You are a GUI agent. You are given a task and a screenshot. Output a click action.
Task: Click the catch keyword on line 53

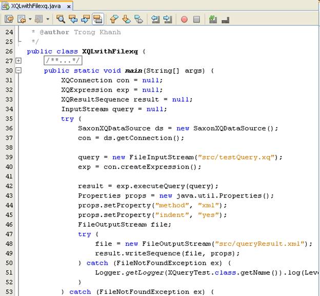[80, 292]
